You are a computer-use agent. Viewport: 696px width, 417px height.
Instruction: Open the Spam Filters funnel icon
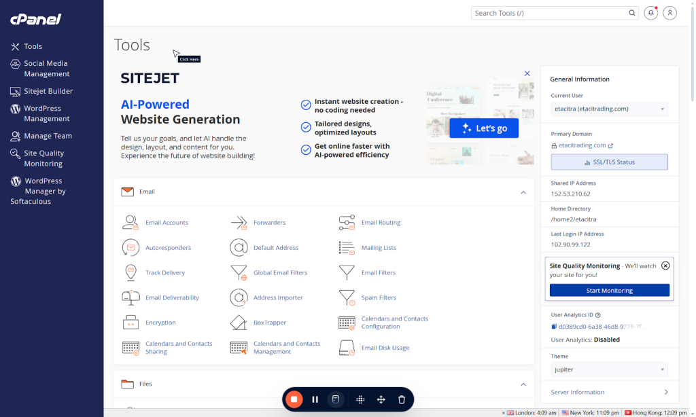pyautogui.click(x=347, y=297)
